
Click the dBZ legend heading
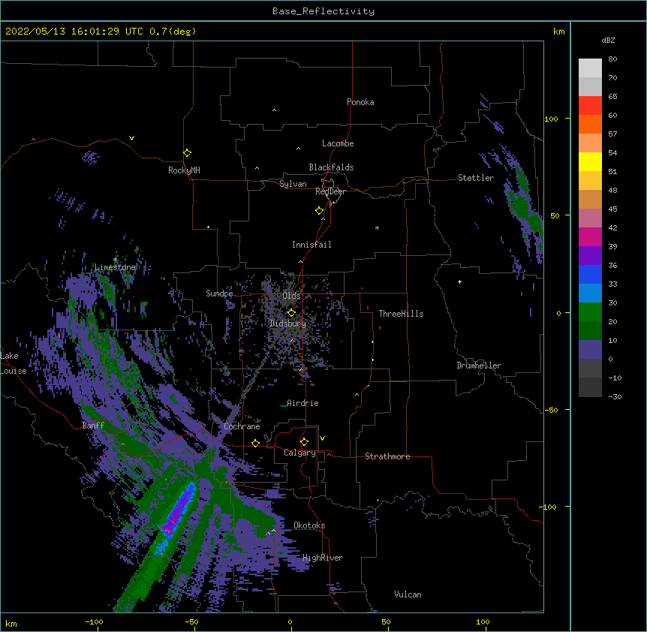click(x=608, y=40)
